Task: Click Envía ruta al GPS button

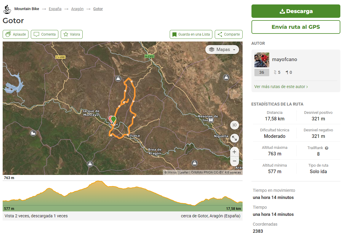Action: (x=296, y=27)
